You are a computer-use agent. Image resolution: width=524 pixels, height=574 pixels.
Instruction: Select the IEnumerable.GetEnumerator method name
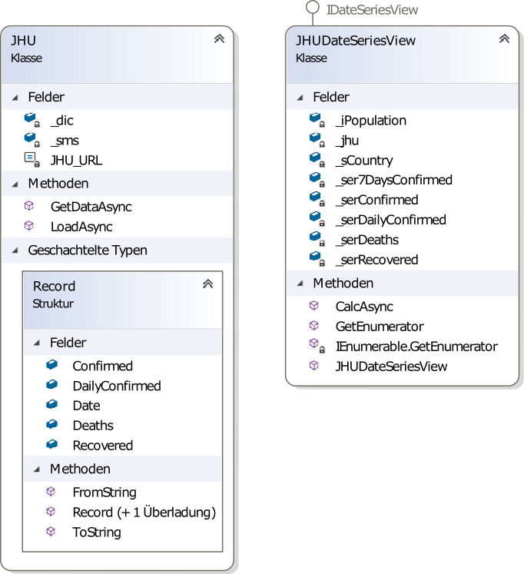(416, 347)
